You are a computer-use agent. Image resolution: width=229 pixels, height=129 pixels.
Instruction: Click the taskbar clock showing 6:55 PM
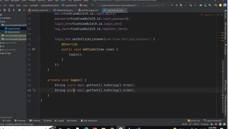click(x=212, y=128)
